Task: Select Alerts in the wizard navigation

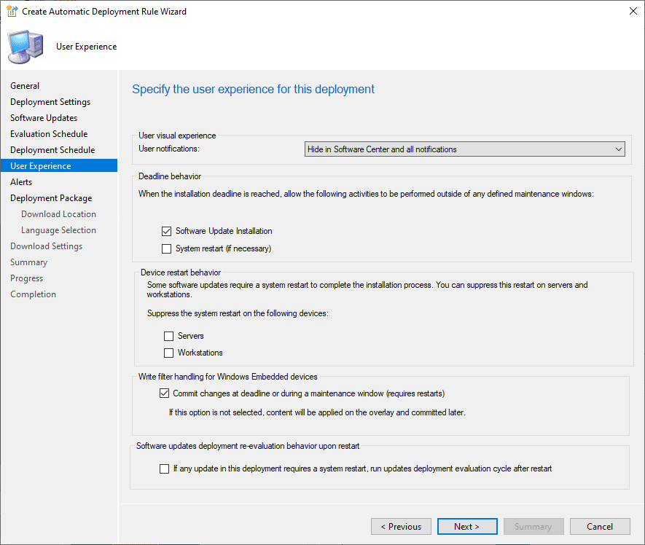Action: click(x=21, y=182)
